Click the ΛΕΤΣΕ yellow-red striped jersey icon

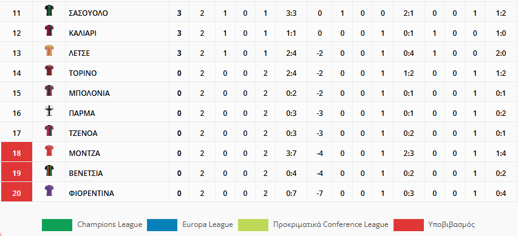49,51
